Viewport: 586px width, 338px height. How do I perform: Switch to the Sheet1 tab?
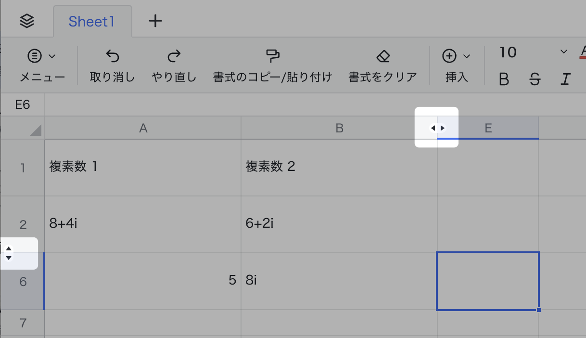click(91, 22)
